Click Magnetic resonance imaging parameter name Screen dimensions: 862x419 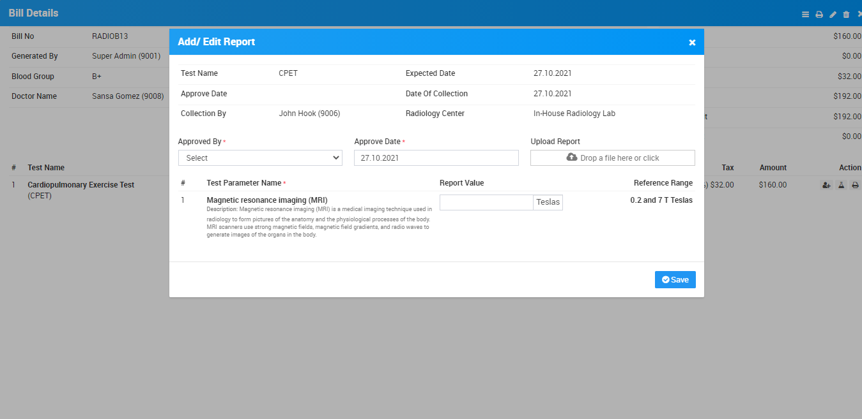(x=266, y=200)
